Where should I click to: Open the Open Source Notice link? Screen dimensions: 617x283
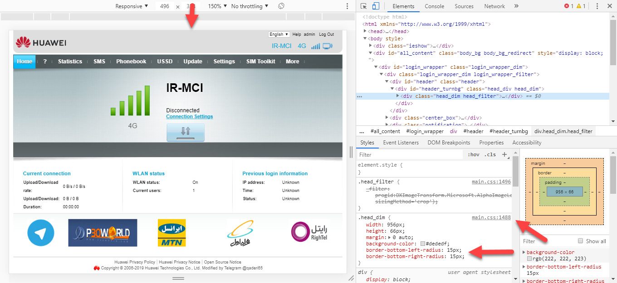223,262
